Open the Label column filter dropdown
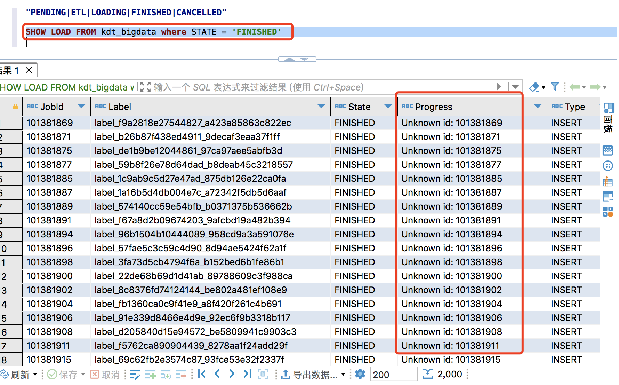 321,107
